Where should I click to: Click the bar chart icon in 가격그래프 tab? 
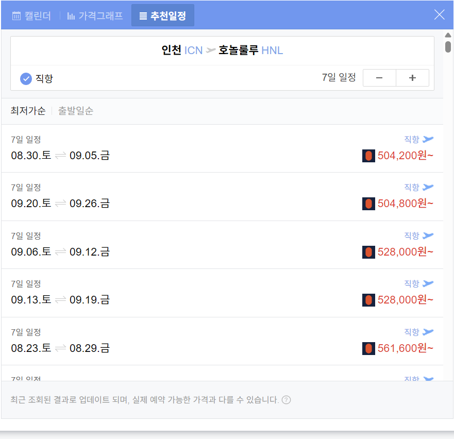point(71,16)
